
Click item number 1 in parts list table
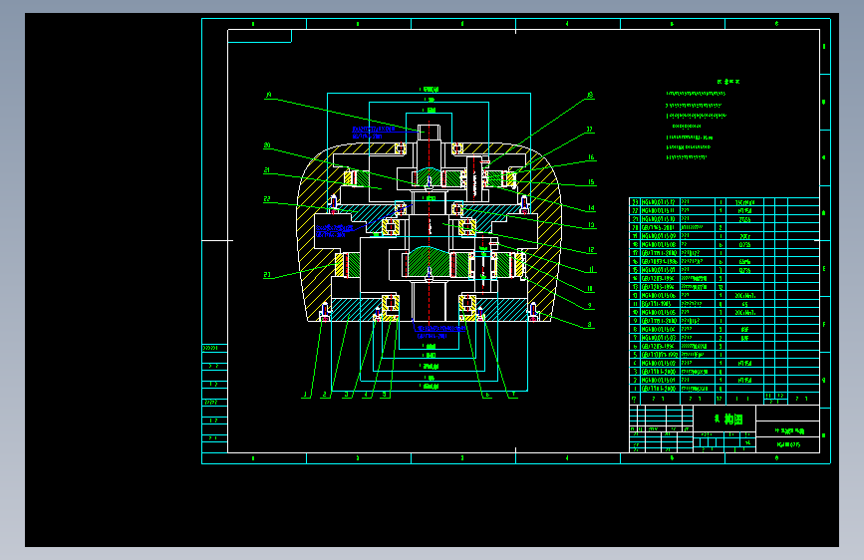635,389
